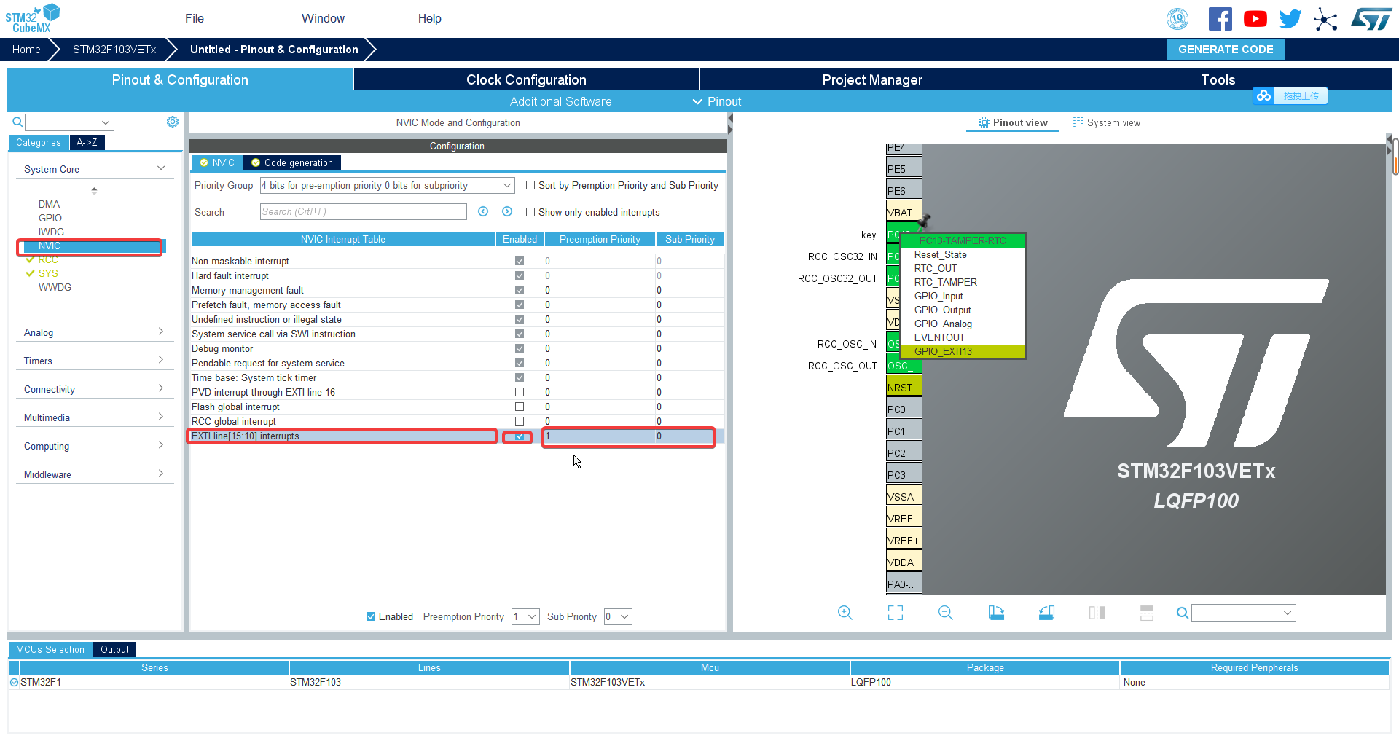Viewport: 1399px width, 741px height.
Task: Open the Priority Group dropdown
Action: [387, 185]
